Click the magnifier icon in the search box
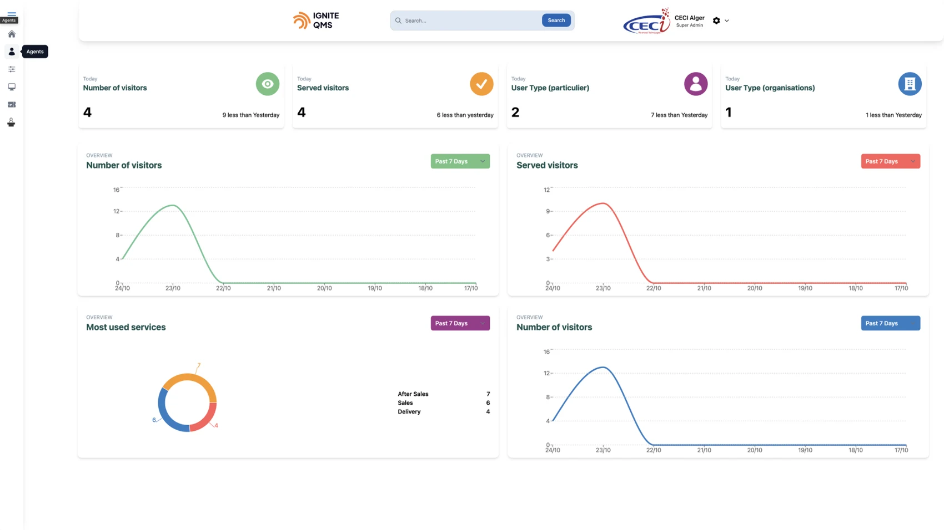This screenshot has width=944, height=530. (398, 21)
